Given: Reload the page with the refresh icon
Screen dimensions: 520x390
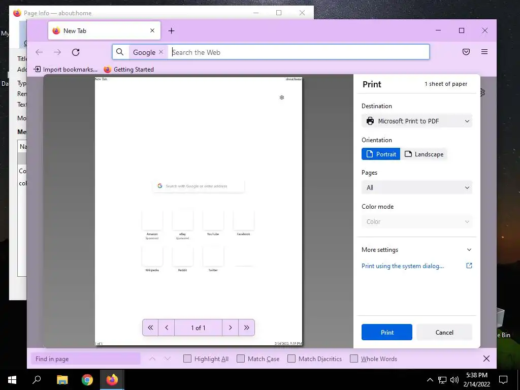Looking at the screenshot, I should 76,52.
